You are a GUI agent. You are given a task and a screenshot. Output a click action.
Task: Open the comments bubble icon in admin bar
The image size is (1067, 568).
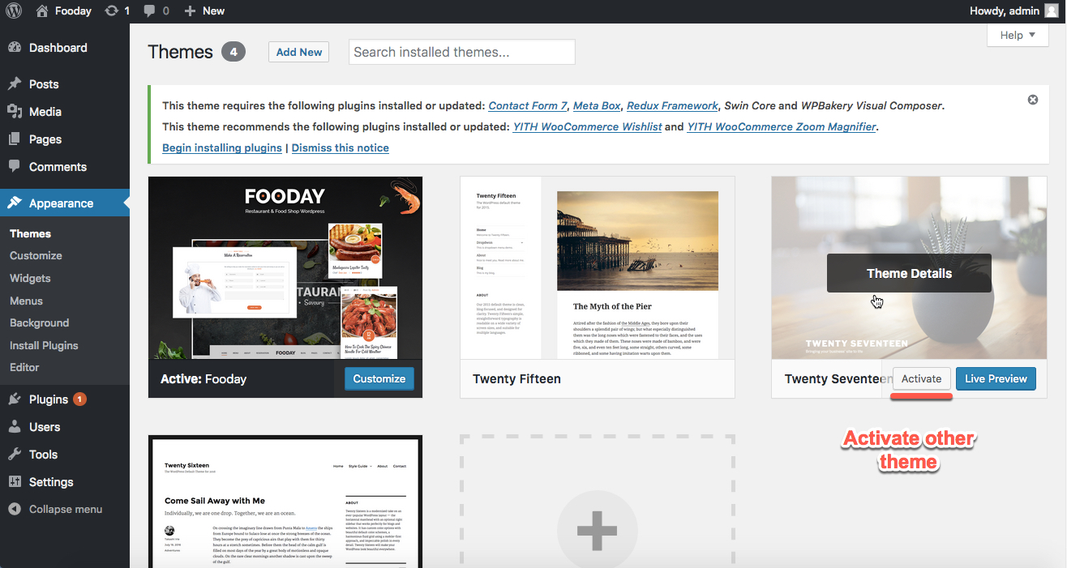pyautogui.click(x=149, y=11)
